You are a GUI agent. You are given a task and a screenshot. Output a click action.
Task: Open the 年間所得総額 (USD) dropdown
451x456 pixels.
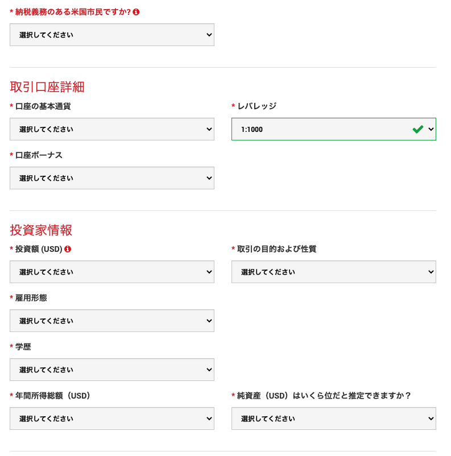click(x=112, y=418)
